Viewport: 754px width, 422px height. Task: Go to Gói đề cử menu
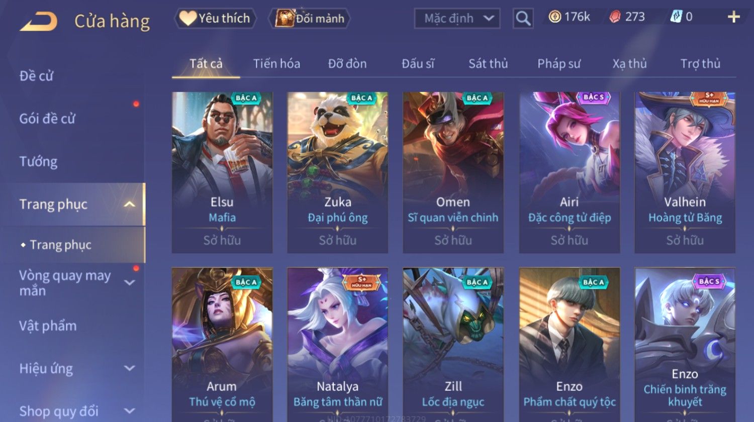(x=47, y=119)
